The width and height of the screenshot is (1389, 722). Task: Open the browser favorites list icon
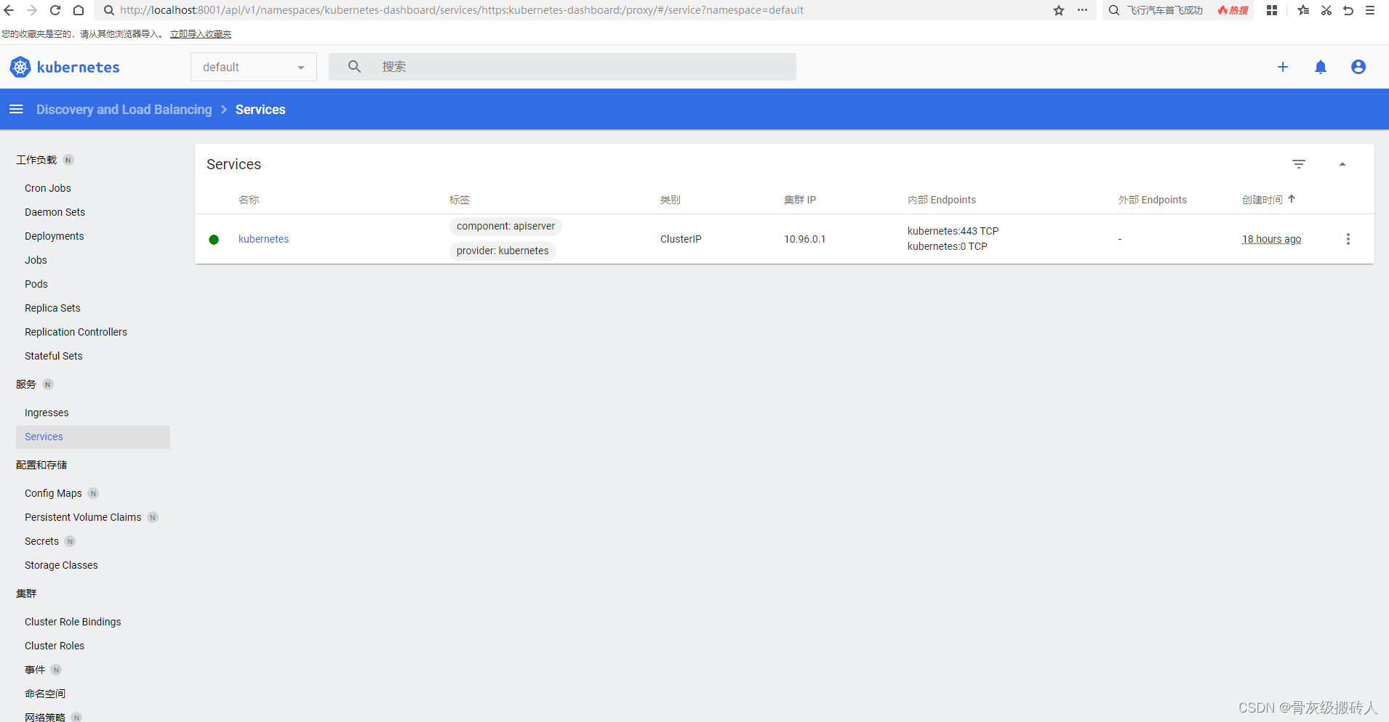(1303, 10)
